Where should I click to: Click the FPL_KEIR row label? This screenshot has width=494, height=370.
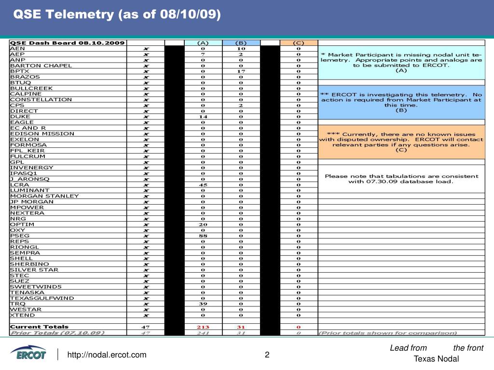coord(27,150)
